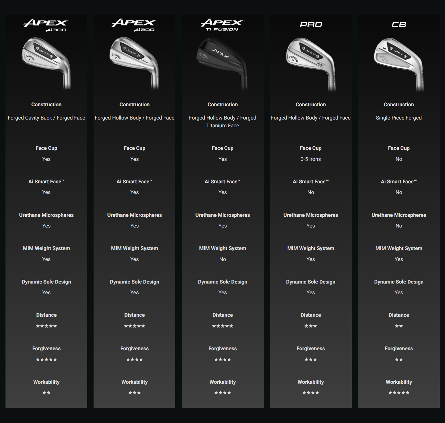Click the Apex Ai300 logo
Viewport: 445px width, 423px height.
[46, 25]
